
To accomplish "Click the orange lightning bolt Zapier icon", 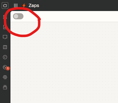I will tap(24, 6).
